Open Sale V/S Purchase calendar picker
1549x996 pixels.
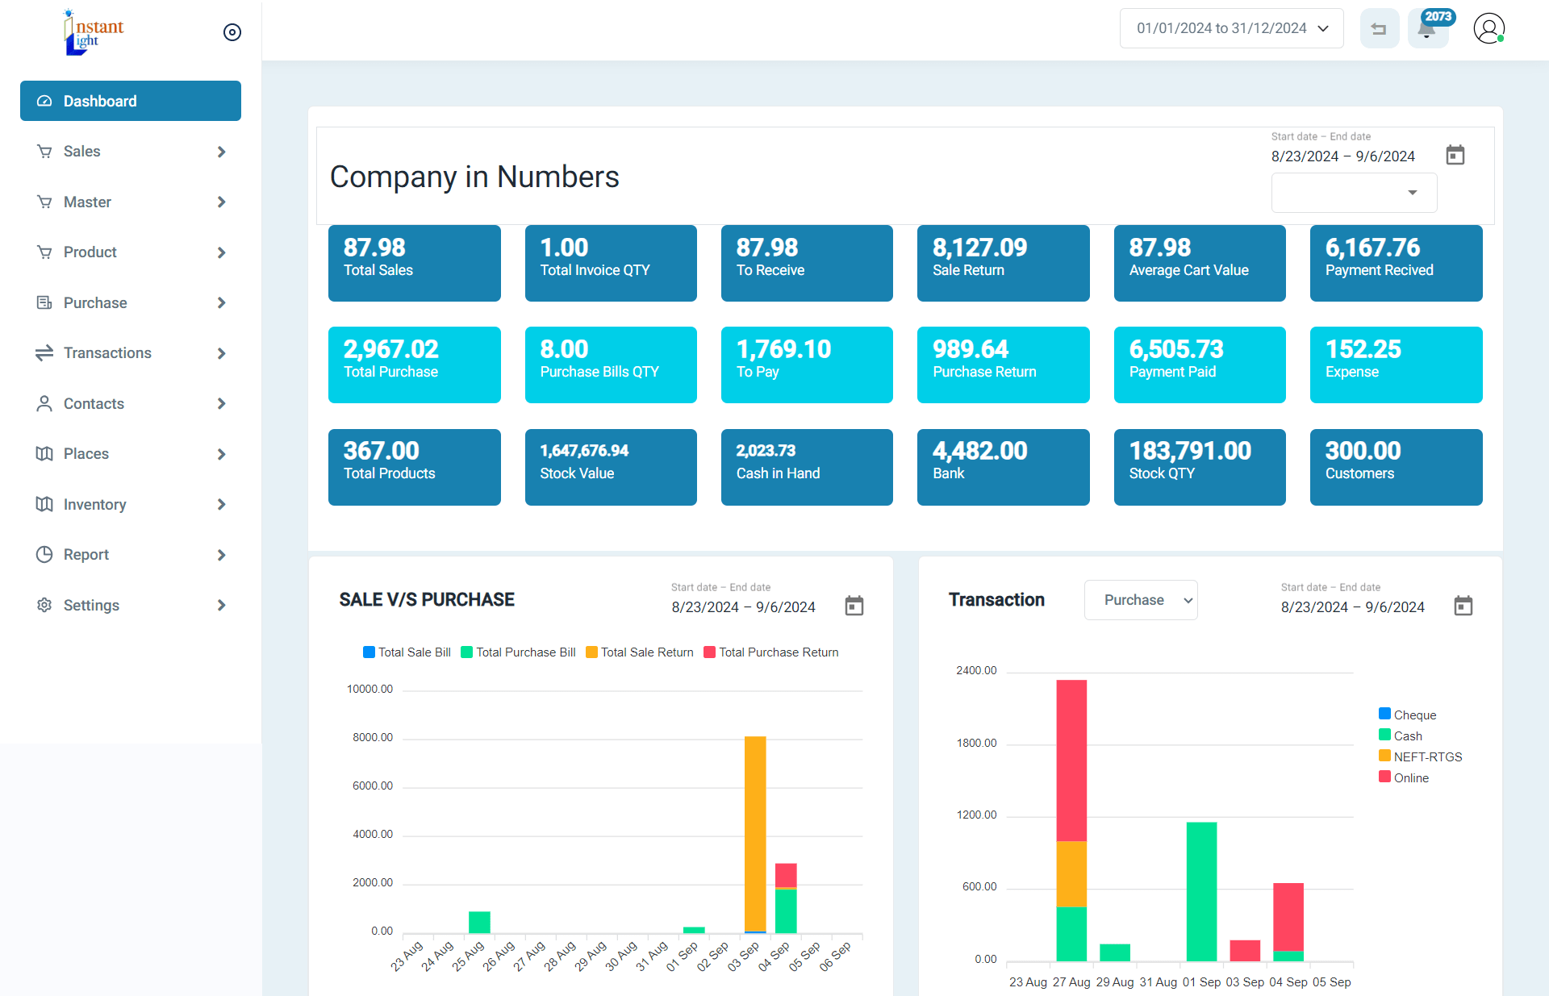(854, 606)
